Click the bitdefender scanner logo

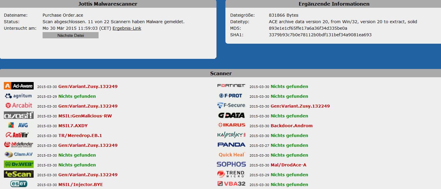[19, 145]
